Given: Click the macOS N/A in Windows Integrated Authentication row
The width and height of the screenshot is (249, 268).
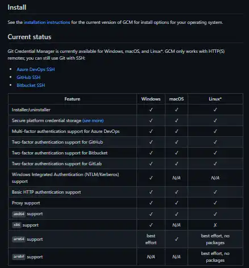Looking at the screenshot, I should [176, 178].
